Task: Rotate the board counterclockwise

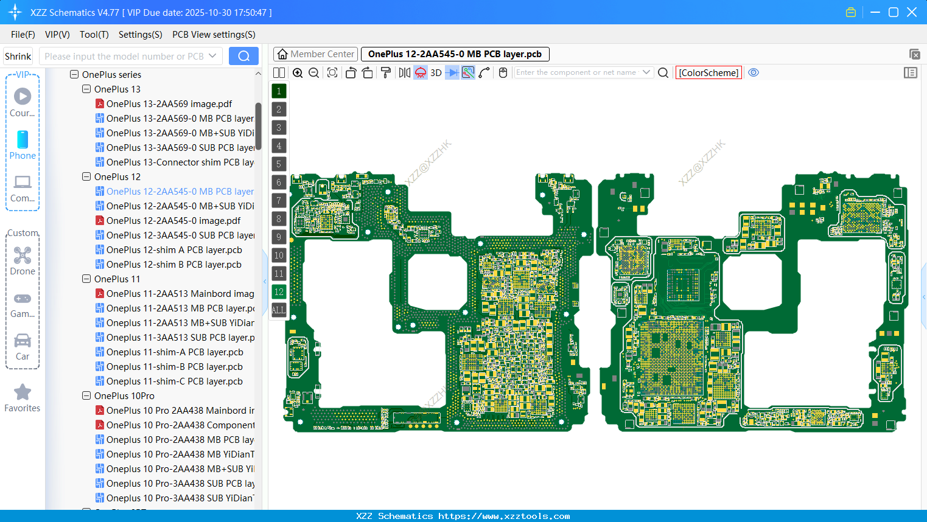Action: [x=352, y=72]
